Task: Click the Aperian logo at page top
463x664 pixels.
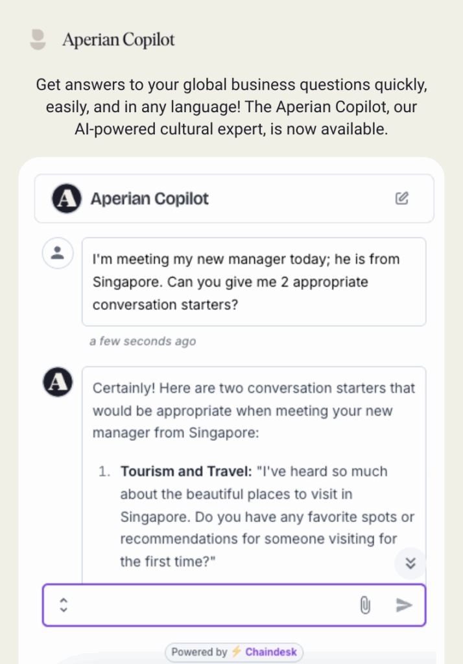Action: click(38, 40)
